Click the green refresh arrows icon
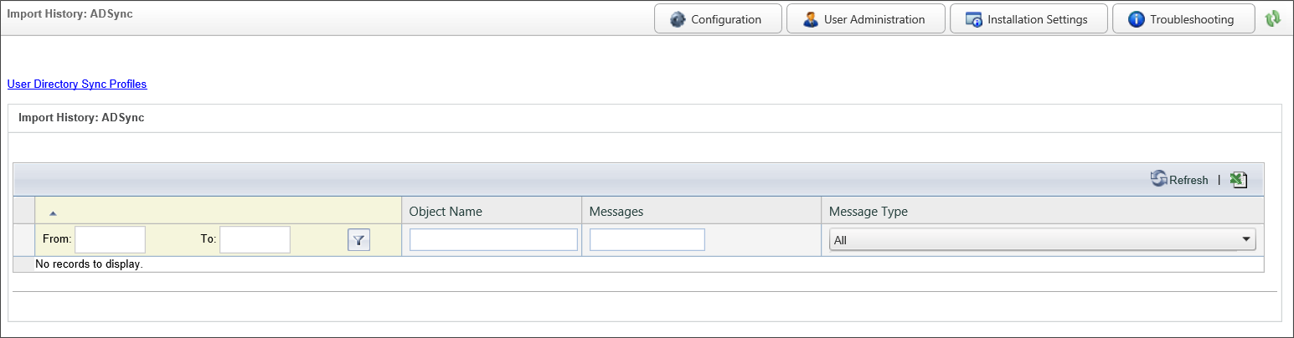The height and width of the screenshot is (338, 1294). point(1273,18)
